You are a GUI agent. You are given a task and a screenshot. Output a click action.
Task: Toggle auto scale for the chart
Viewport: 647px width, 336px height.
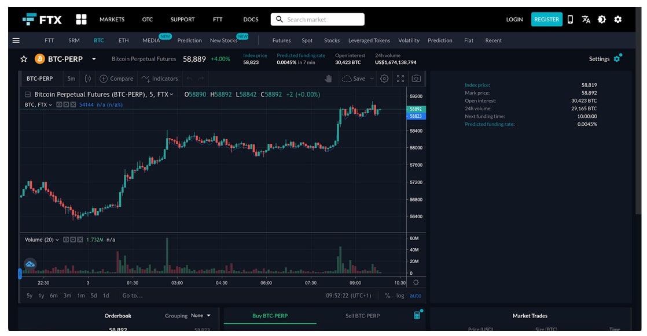pyautogui.click(x=416, y=296)
